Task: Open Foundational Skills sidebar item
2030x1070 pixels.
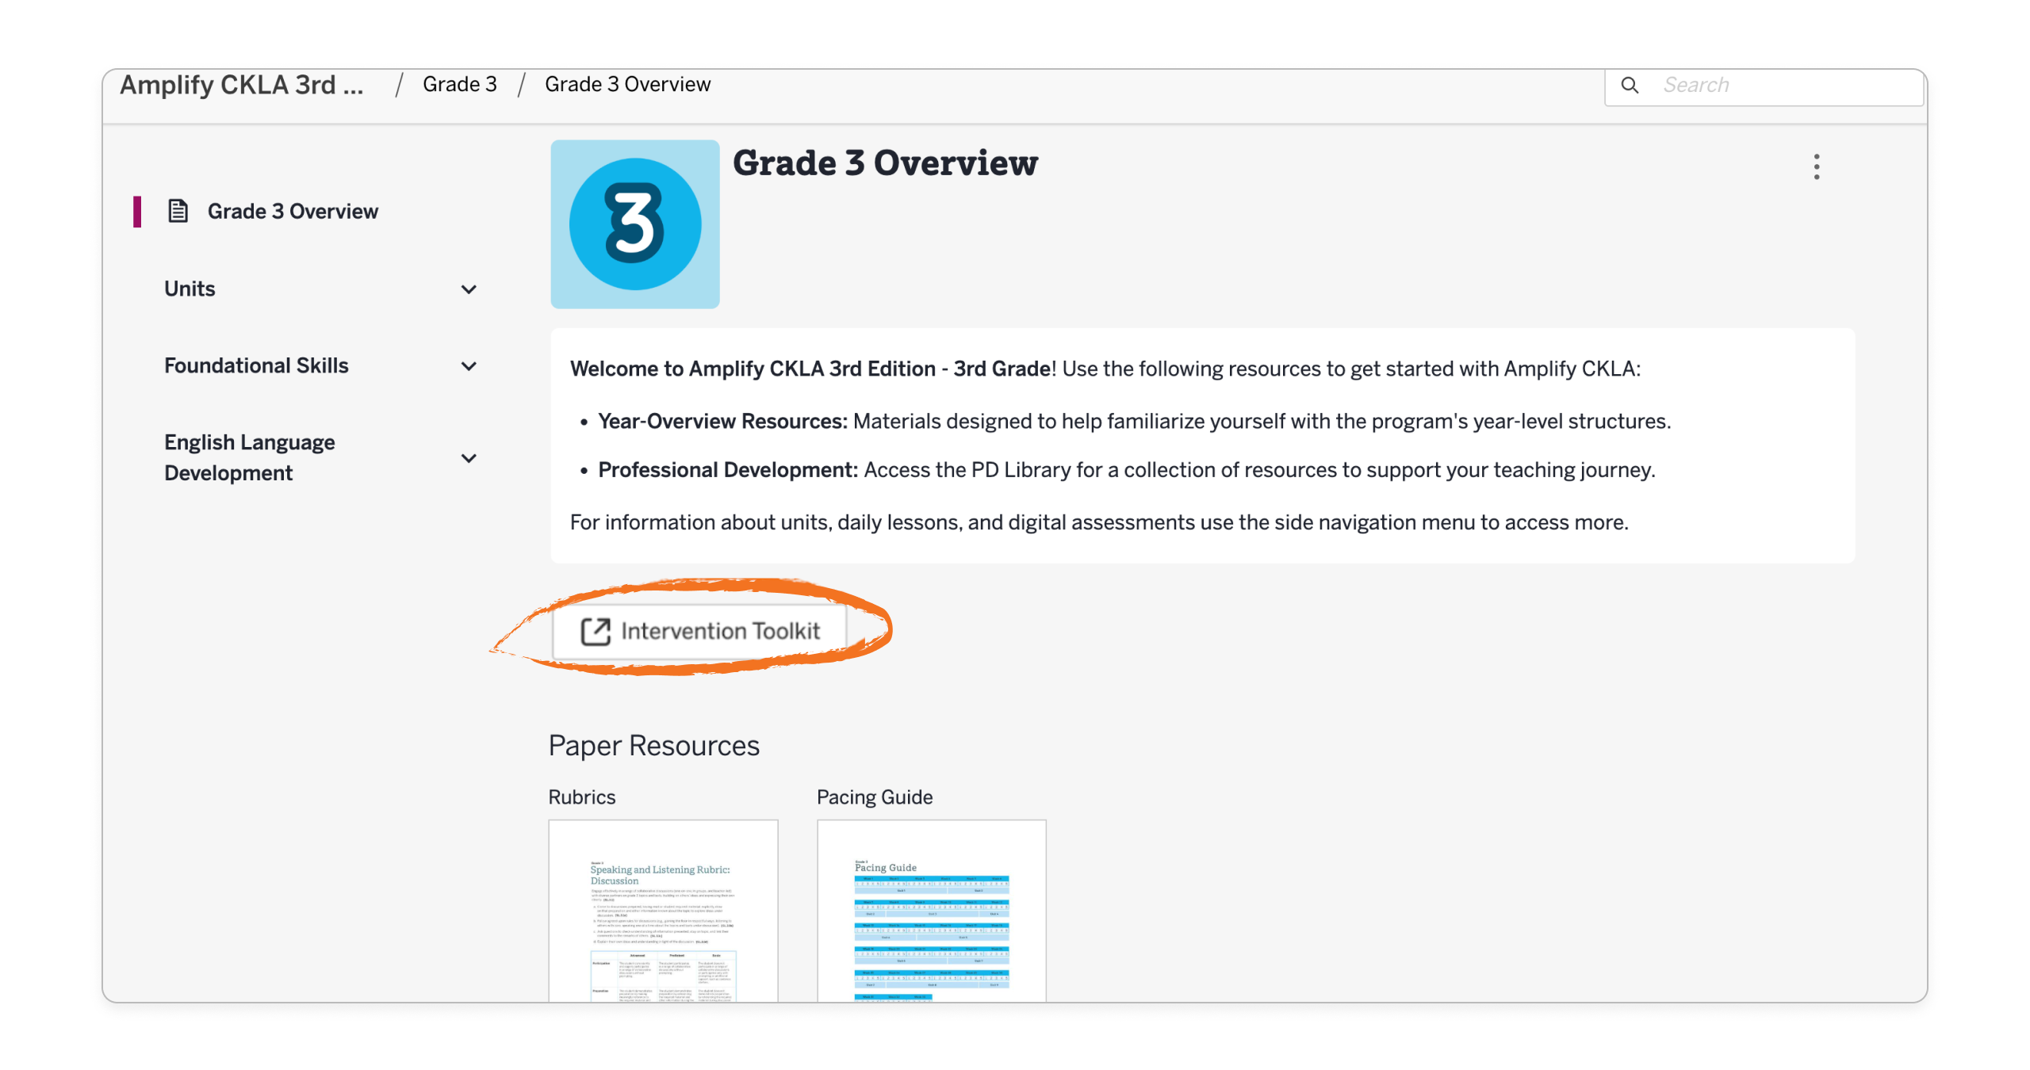Action: click(256, 365)
